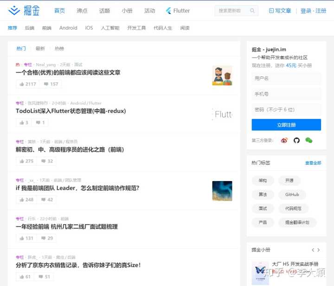Open comments showing 51 replies
The width and height of the screenshot is (334, 286).
[44, 277]
